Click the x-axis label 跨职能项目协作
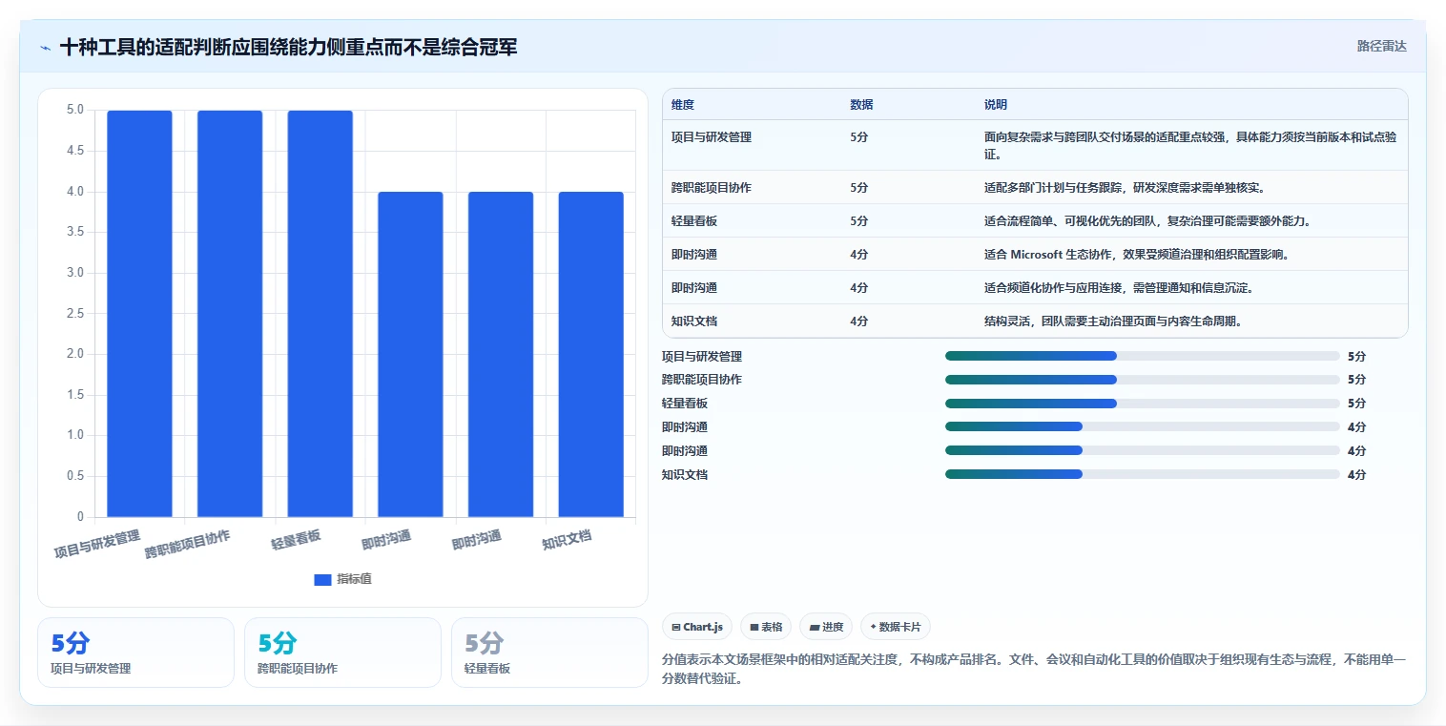1446x726 pixels. pyautogui.click(x=188, y=544)
